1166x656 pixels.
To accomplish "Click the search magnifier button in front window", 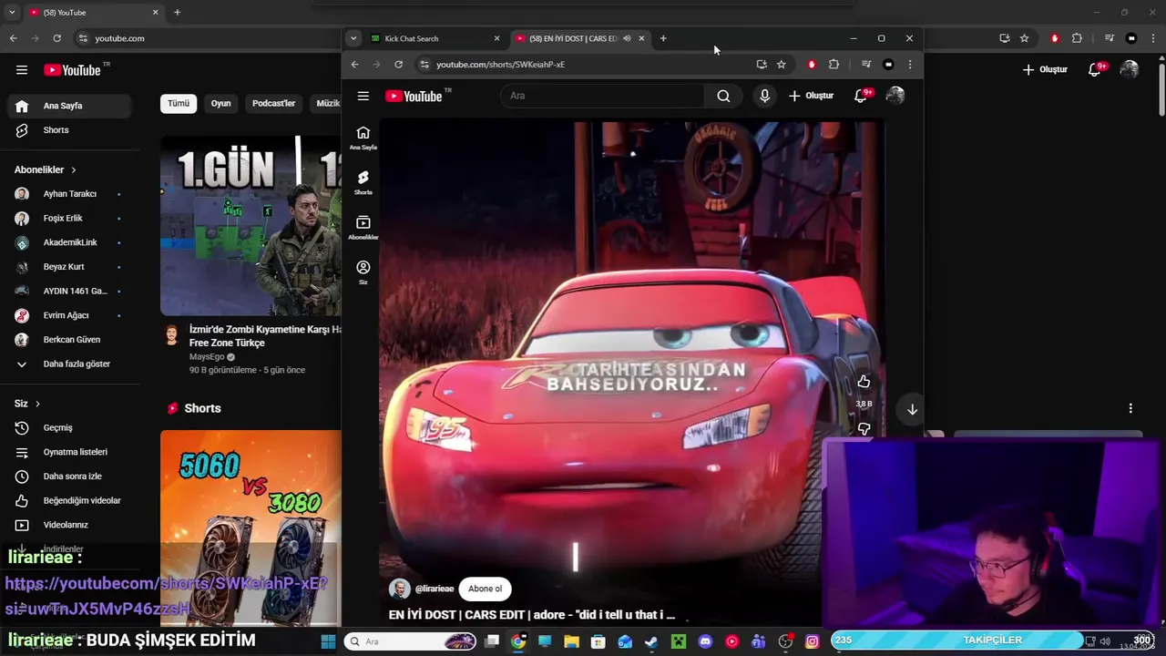I will tap(723, 96).
